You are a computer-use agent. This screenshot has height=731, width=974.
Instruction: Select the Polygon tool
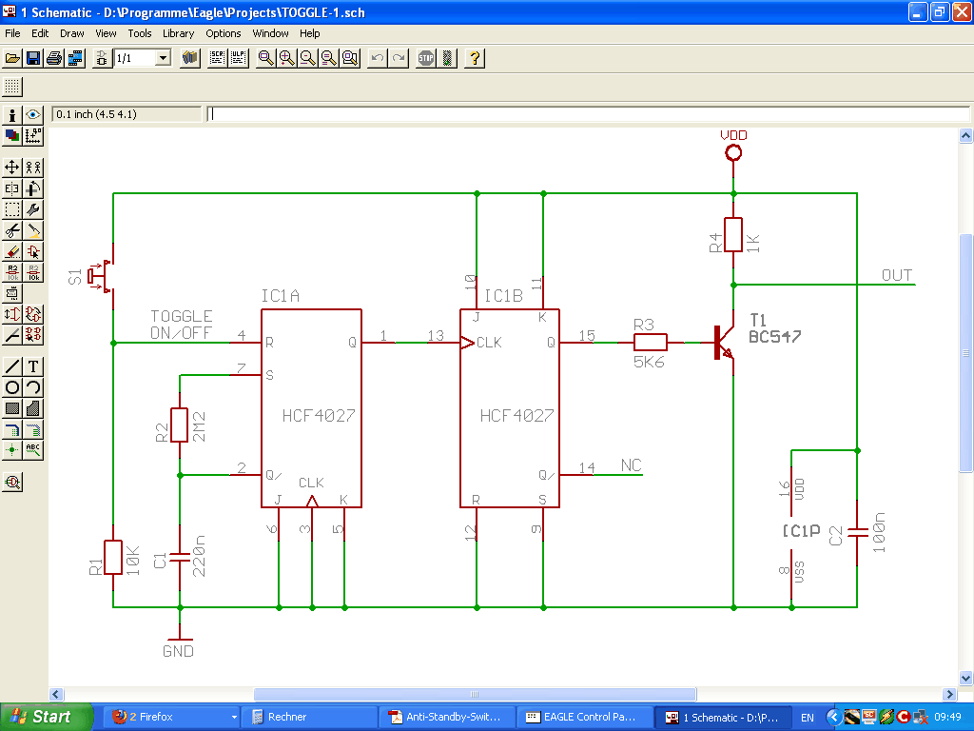tap(33, 409)
